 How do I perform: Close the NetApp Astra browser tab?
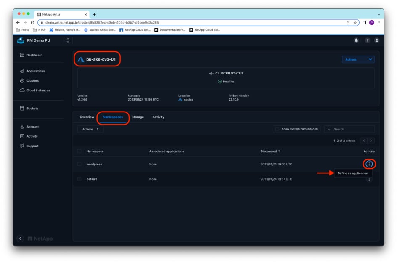pos(85,14)
